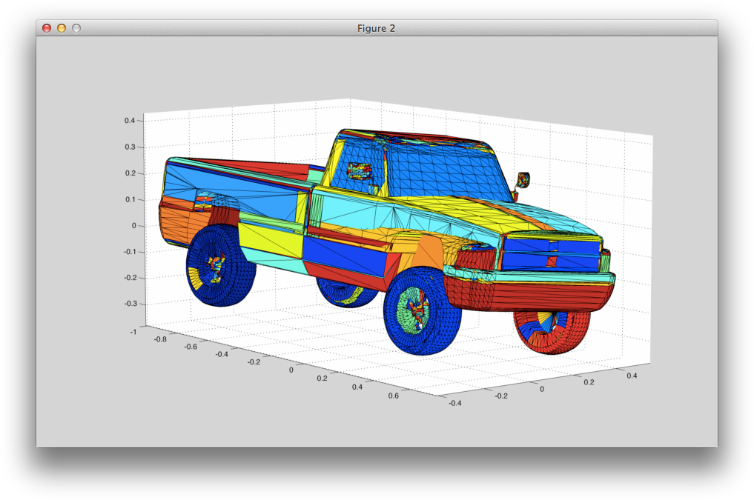754x500 pixels.
Task: Select the -1 axis tick label
Action: click(x=133, y=332)
